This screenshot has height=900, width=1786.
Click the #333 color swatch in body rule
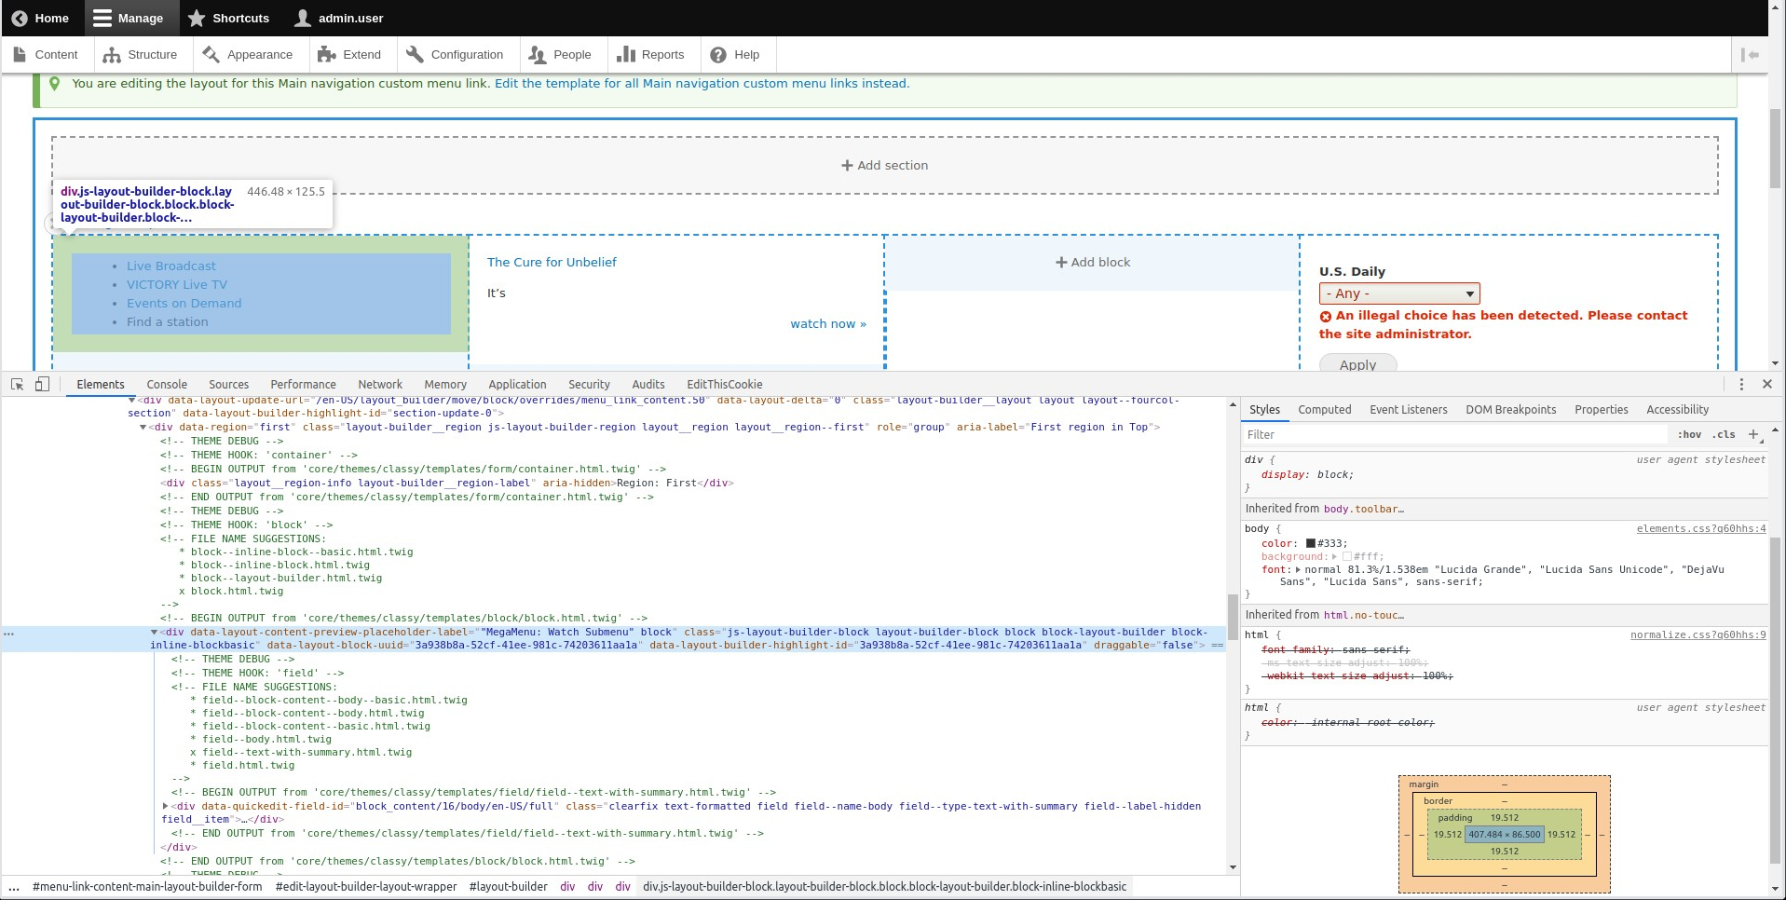click(x=1310, y=542)
